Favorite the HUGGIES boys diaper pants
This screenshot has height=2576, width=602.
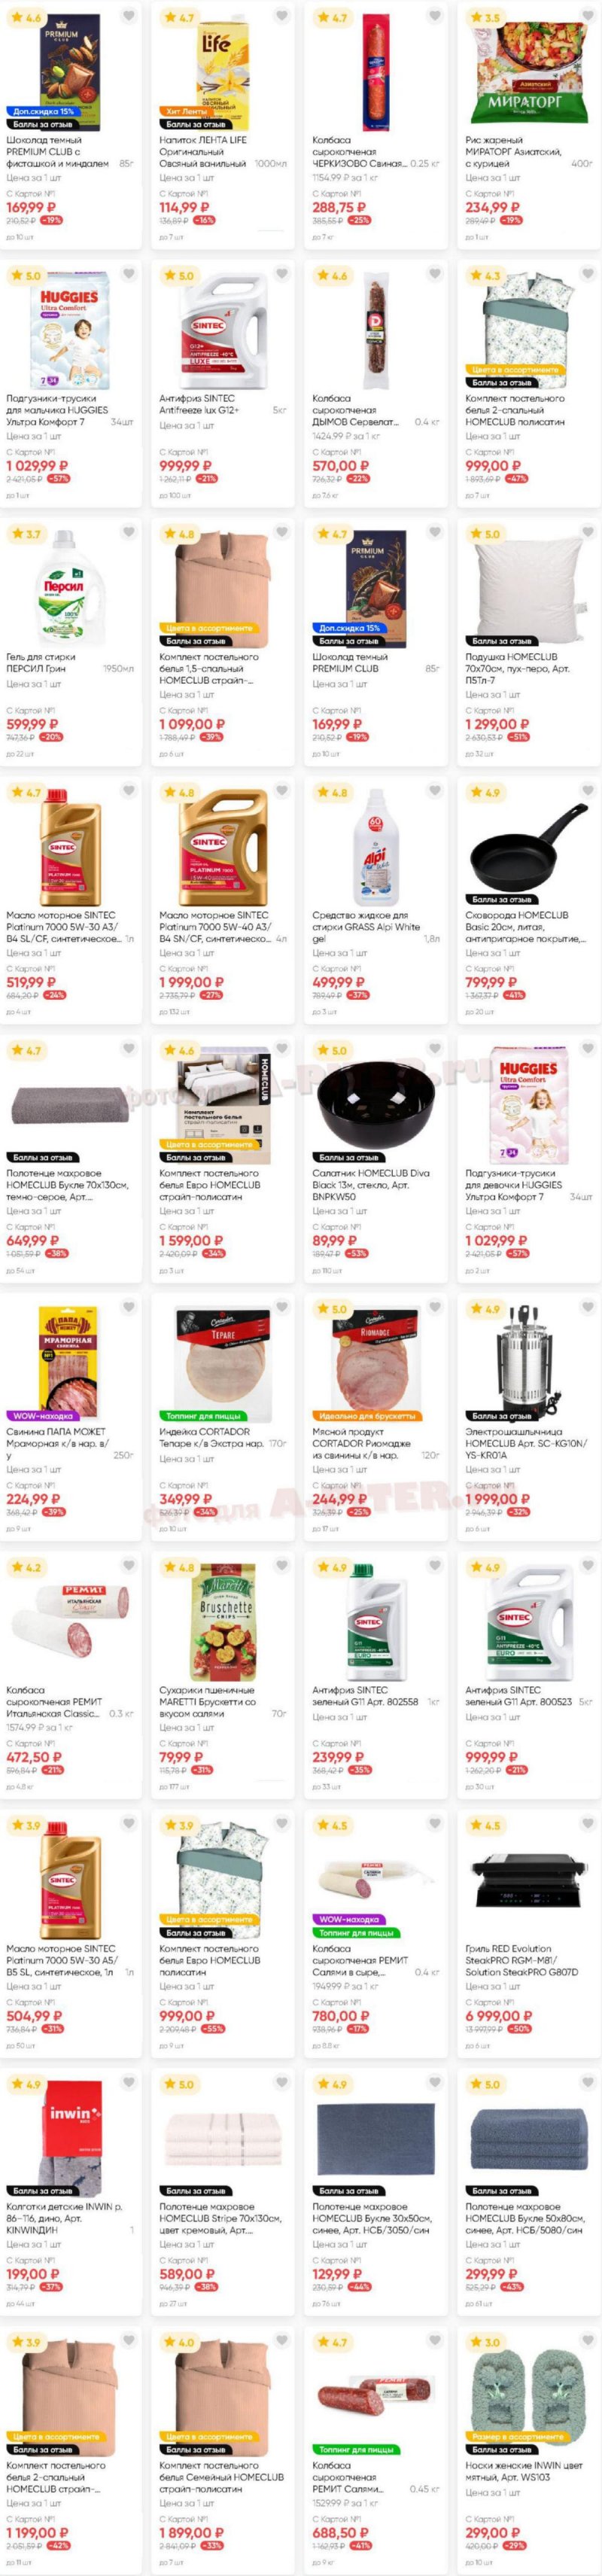128,274
